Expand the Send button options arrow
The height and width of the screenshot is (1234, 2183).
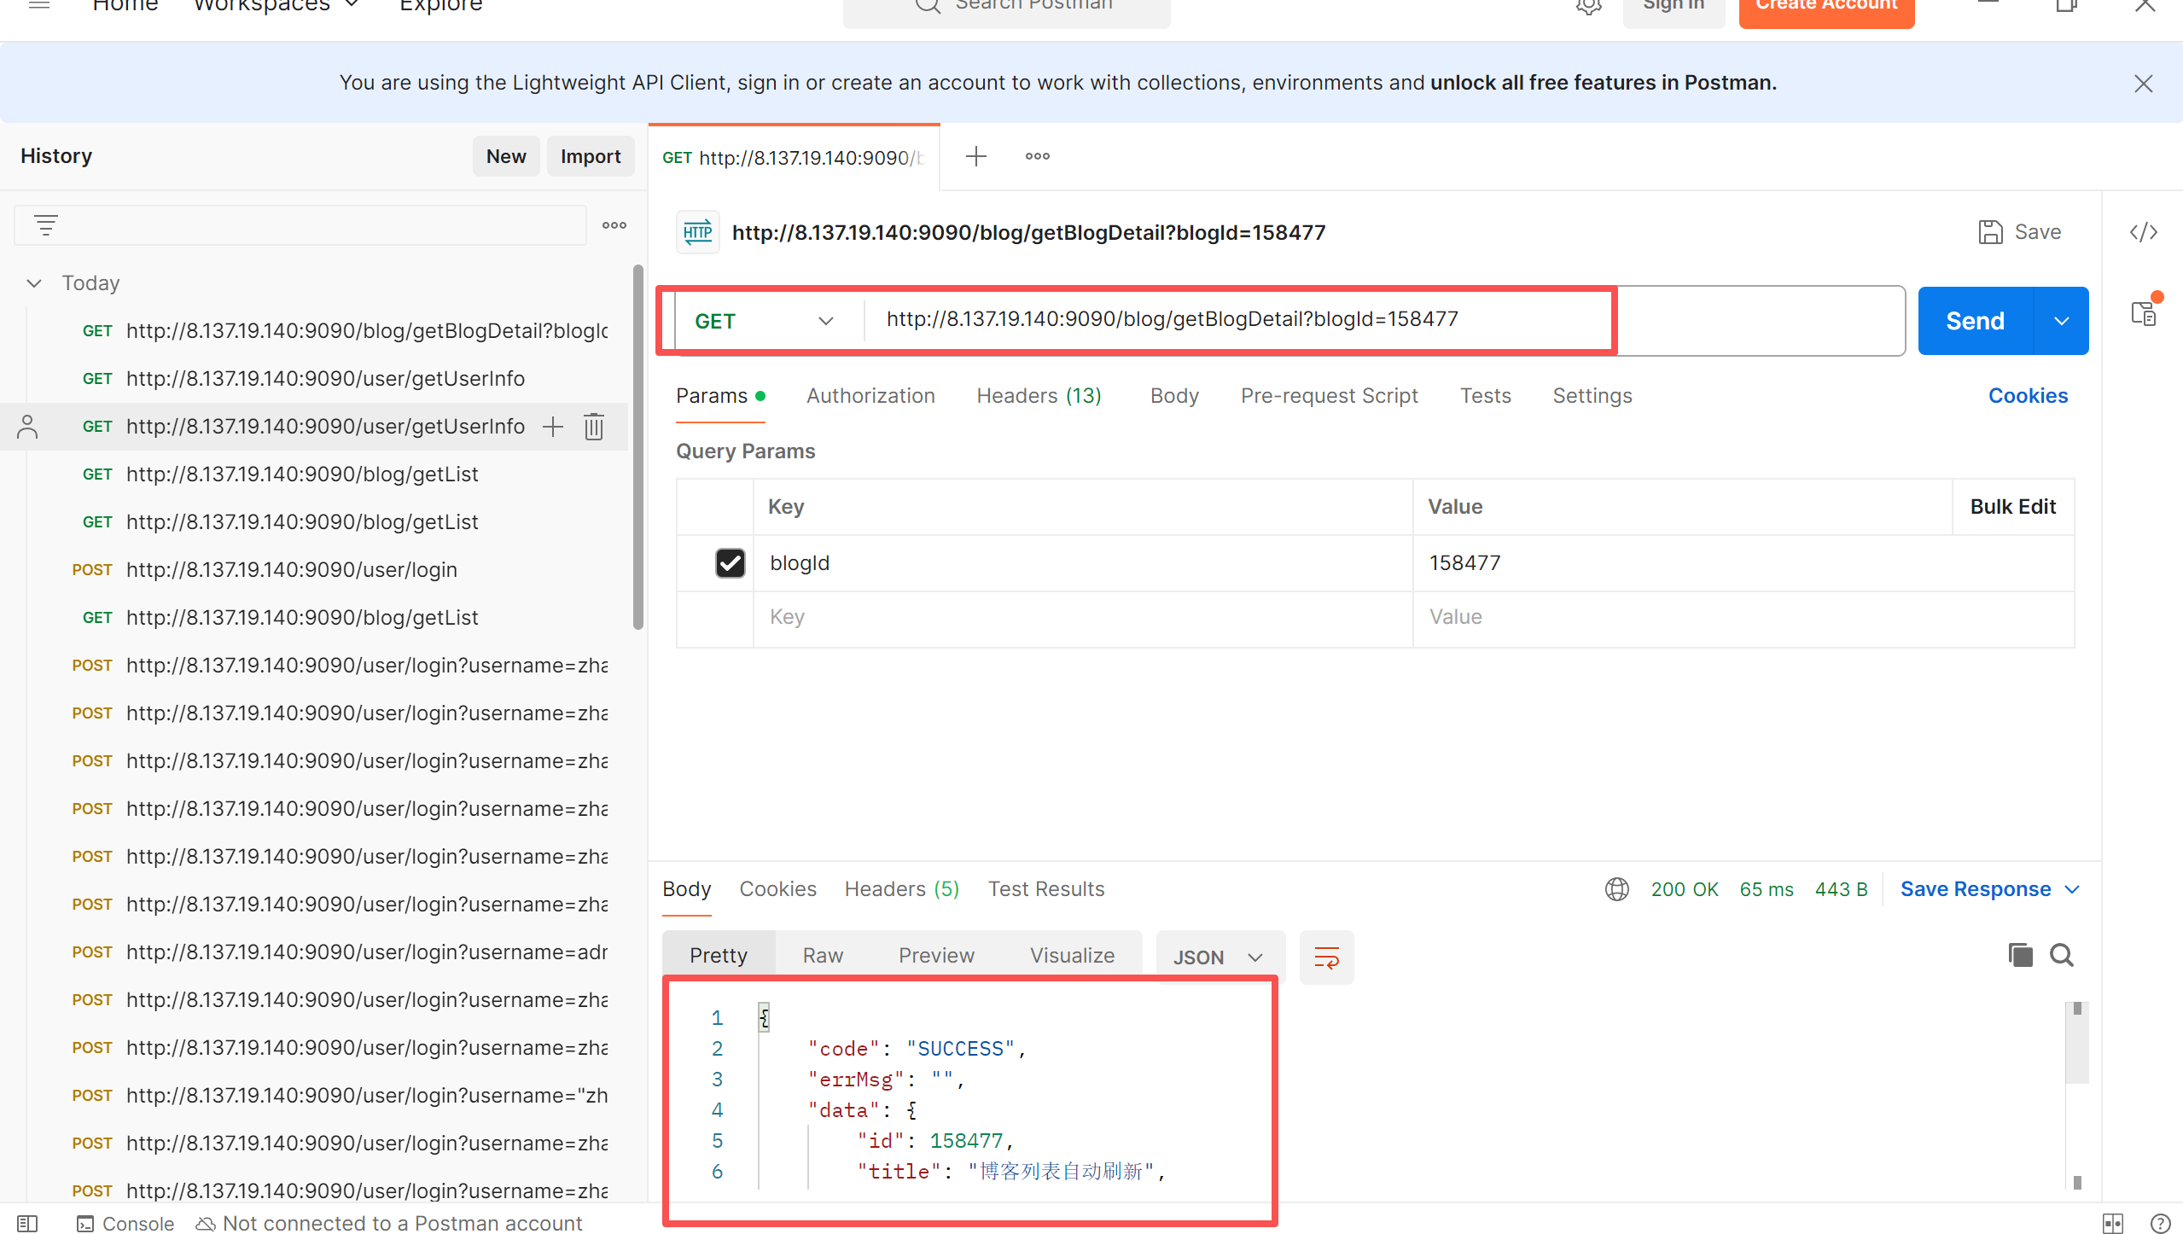(x=2061, y=321)
